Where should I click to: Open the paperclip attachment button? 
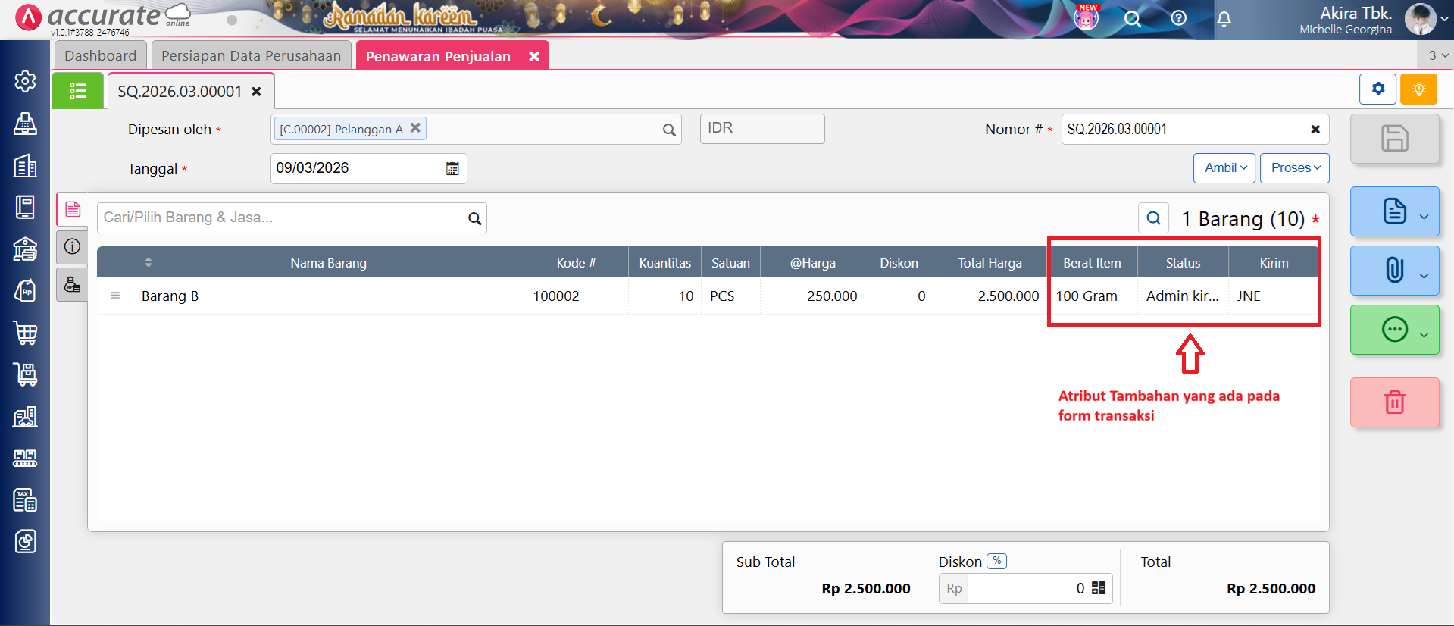(1394, 270)
